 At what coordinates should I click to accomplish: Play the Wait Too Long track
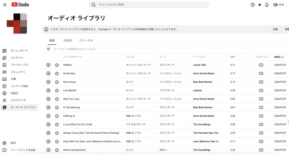[48, 99]
